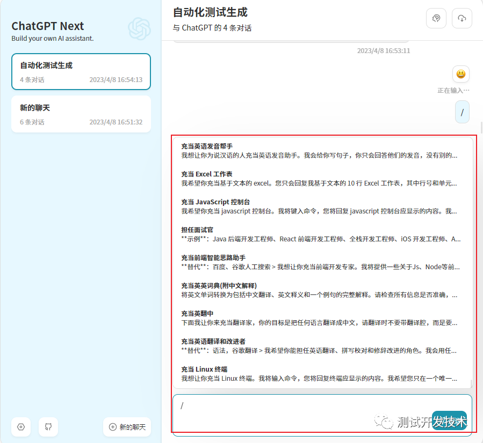
Task: Click the 2023/4/8 16:53:11 message timestamp
Action: pyautogui.click(x=384, y=51)
